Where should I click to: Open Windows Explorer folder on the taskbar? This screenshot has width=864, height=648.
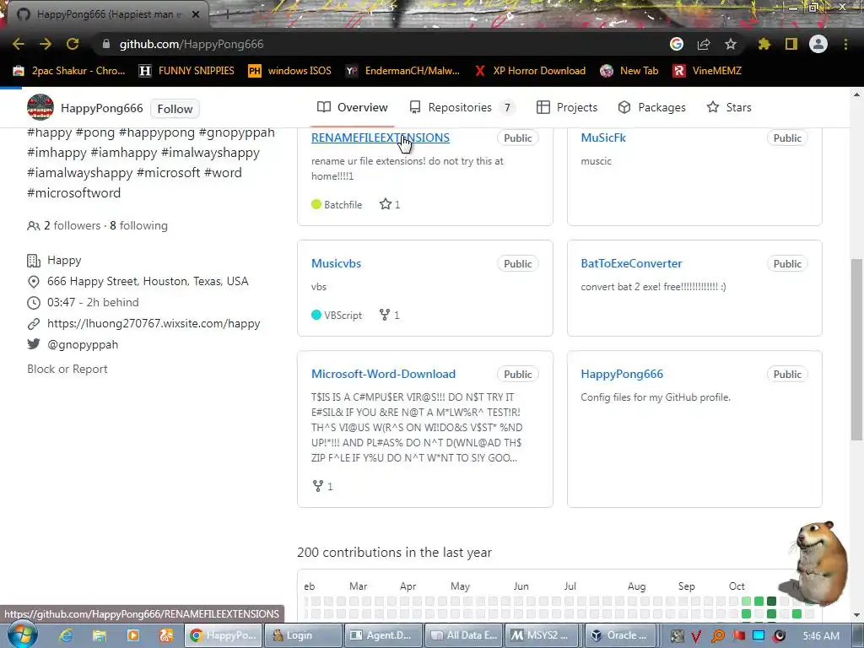click(x=100, y=635)
